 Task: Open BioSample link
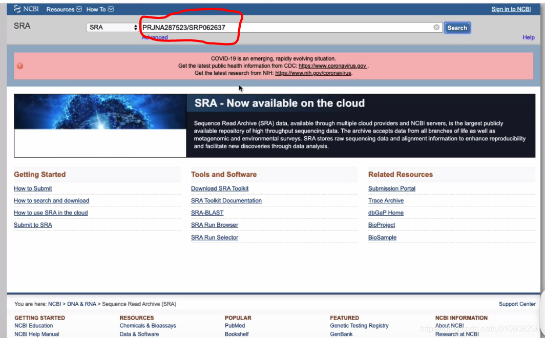pyautogui.click(x=382, y=237)
